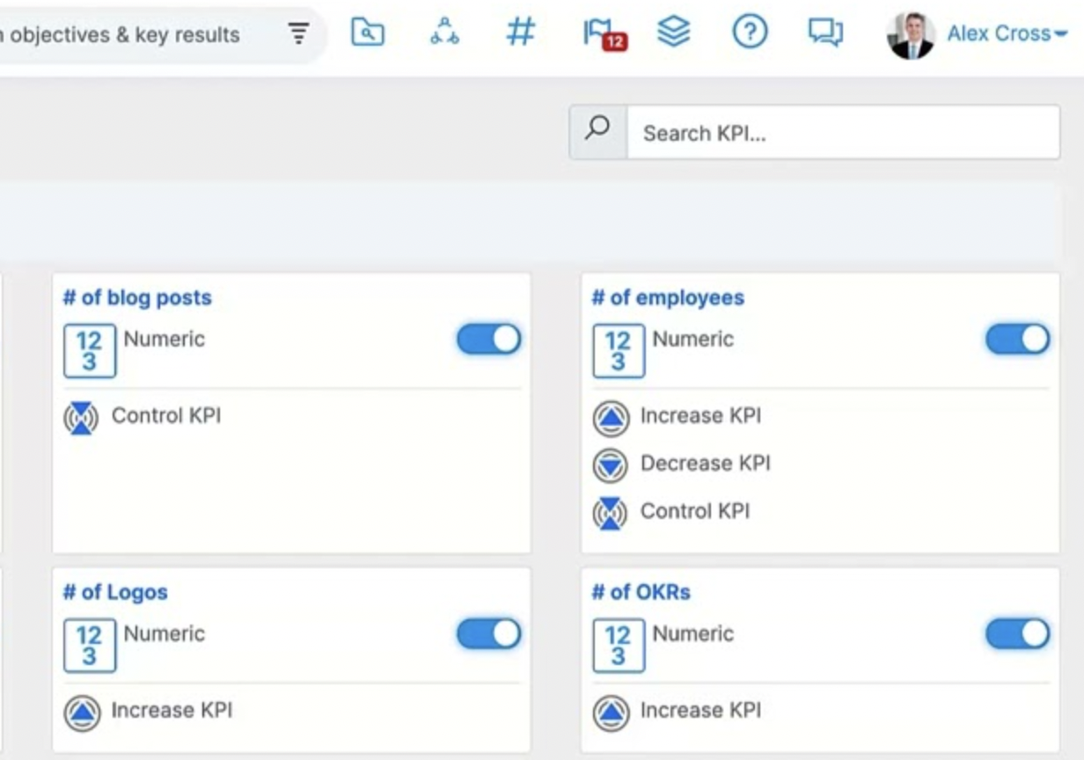Viewport: 1084px width, 760px height.
Task: Select Control KPI text in blog posts card
Action: 166,415
